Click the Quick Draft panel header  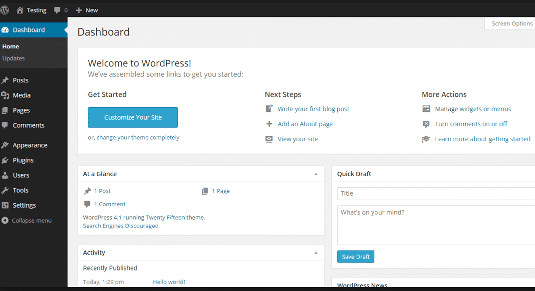point(433,174)
